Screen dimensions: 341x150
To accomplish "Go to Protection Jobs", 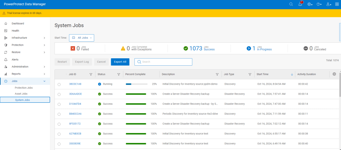I will coord(24,88).
